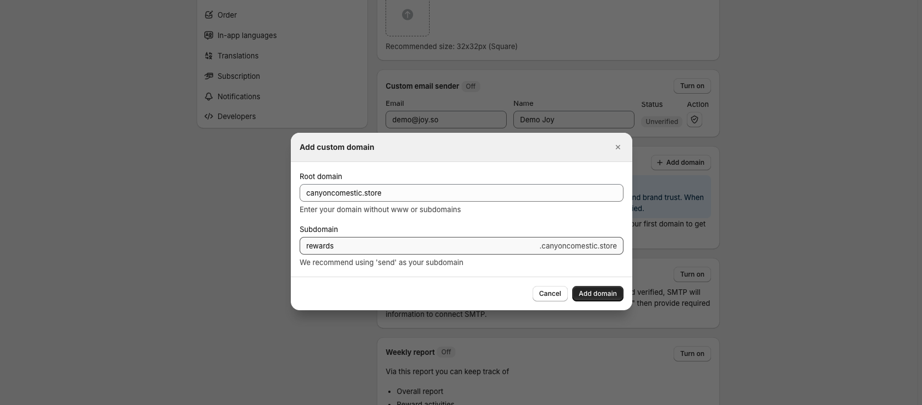
Task: Open Notifications in the sidebar
Action: click(x=238, y=96)
